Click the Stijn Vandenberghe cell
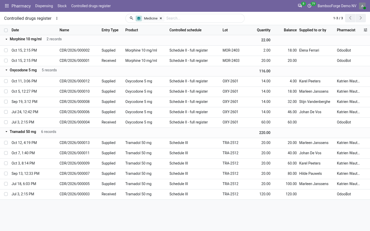The width and height of the screenshot is (370, 231). (315, 102)
